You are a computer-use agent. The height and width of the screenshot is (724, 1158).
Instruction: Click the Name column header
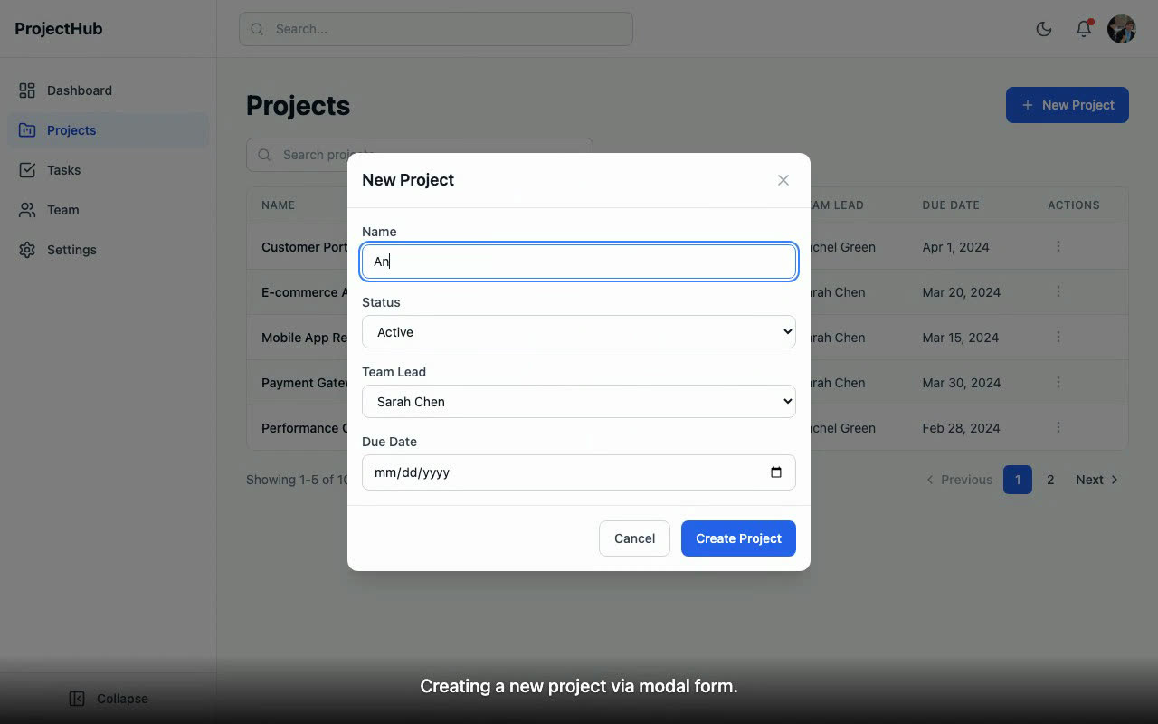(279, 205)
